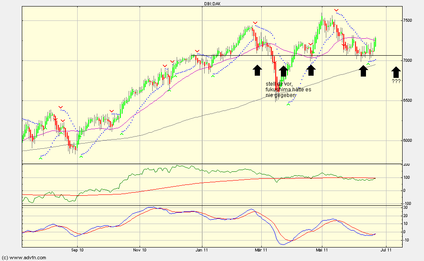
Task: Click the black arrow above the ??? label
Action: 395,72
